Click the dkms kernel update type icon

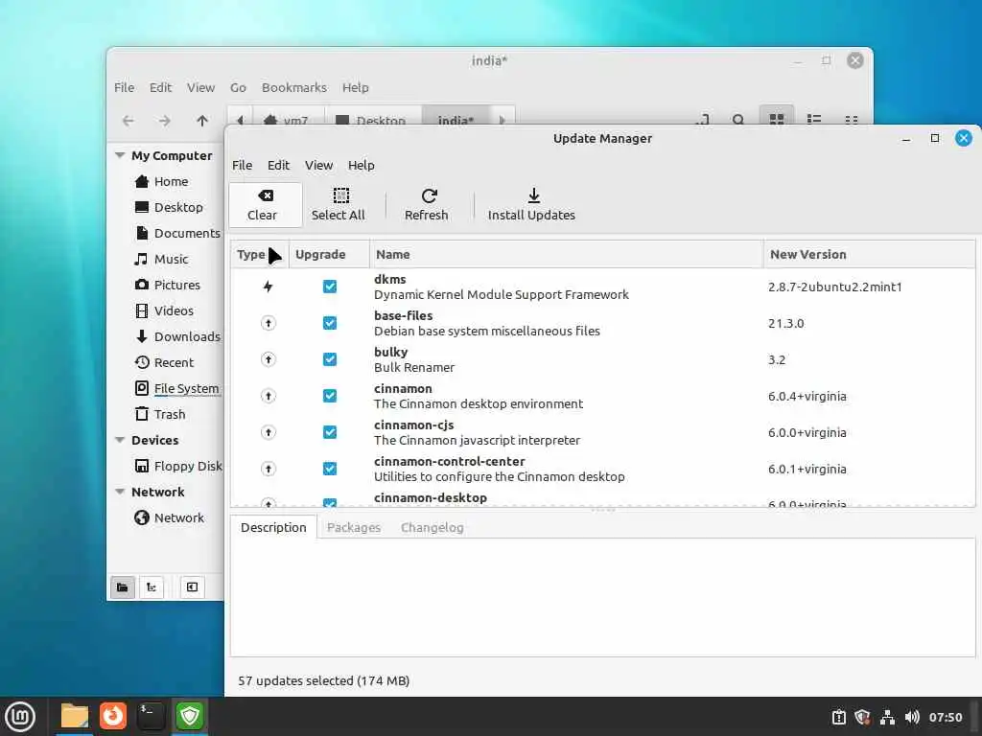click(269, 287)
